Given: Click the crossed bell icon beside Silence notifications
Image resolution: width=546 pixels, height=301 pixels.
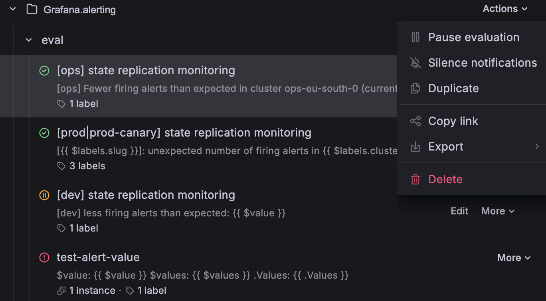Looking at the screenshot, I should [x=415, y=62].
